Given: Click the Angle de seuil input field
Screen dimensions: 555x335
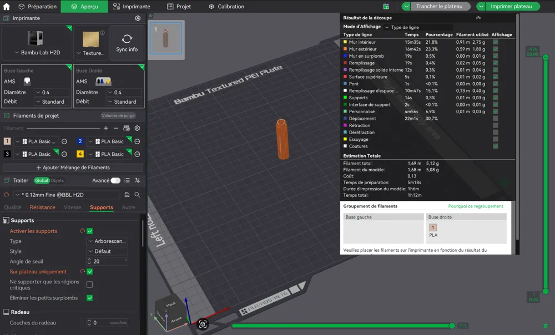Looking at the screenshot, I should (x=107, y=261).
